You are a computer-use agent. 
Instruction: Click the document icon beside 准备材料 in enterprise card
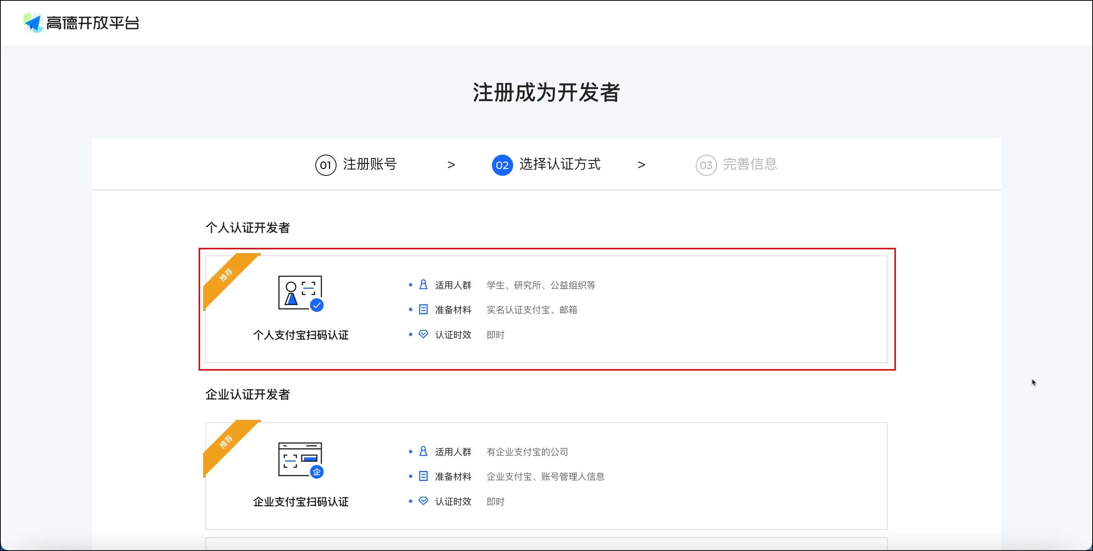[423, 476]
